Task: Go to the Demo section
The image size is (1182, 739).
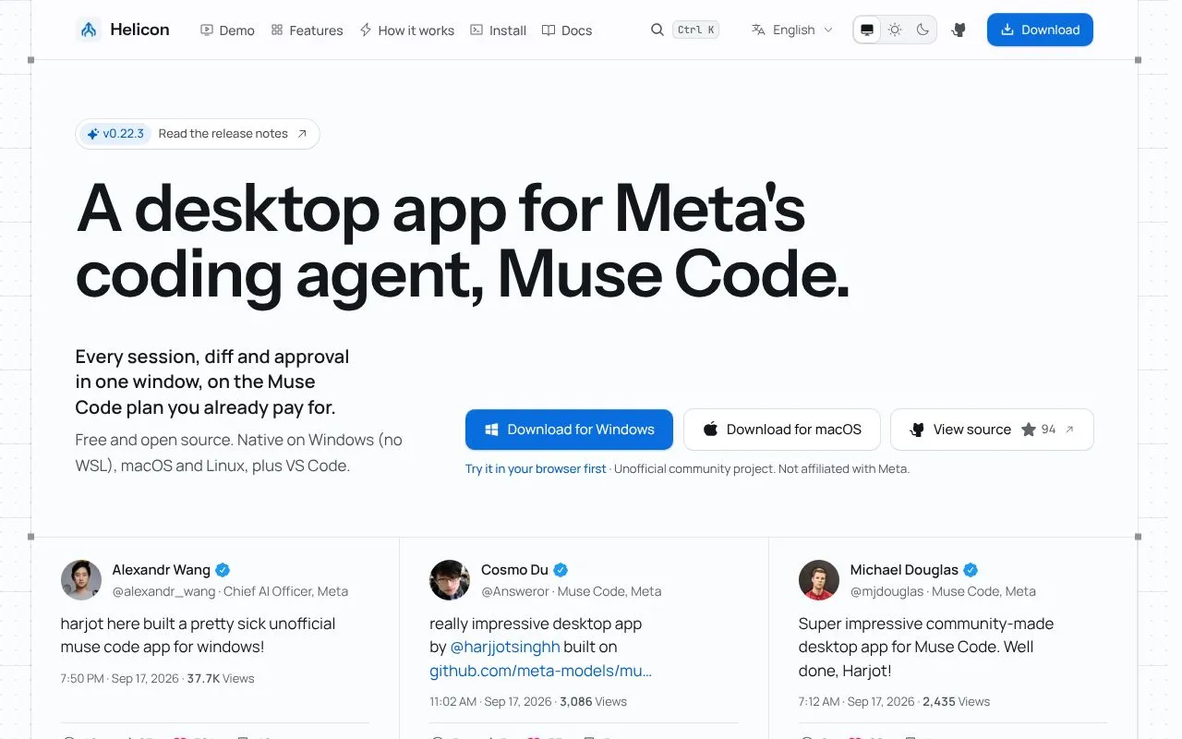Action: pos(227,30)
